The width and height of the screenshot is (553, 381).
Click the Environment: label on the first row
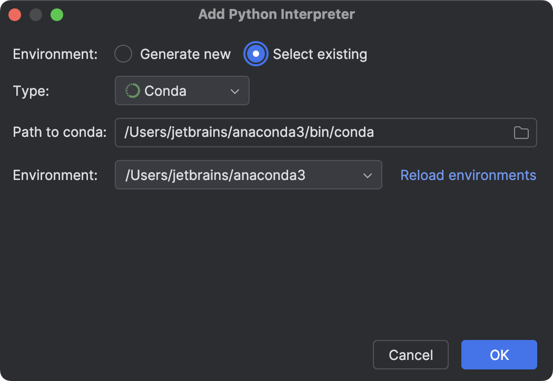coord(55,54)
